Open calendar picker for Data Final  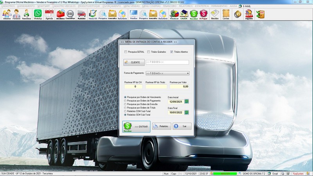(187, 112)
